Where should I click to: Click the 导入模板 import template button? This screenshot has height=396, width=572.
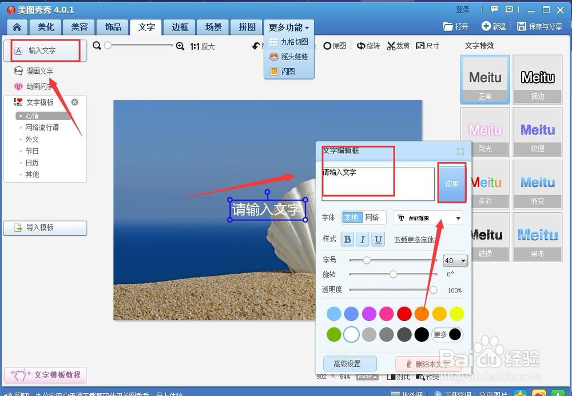click(x=45, y=228)
